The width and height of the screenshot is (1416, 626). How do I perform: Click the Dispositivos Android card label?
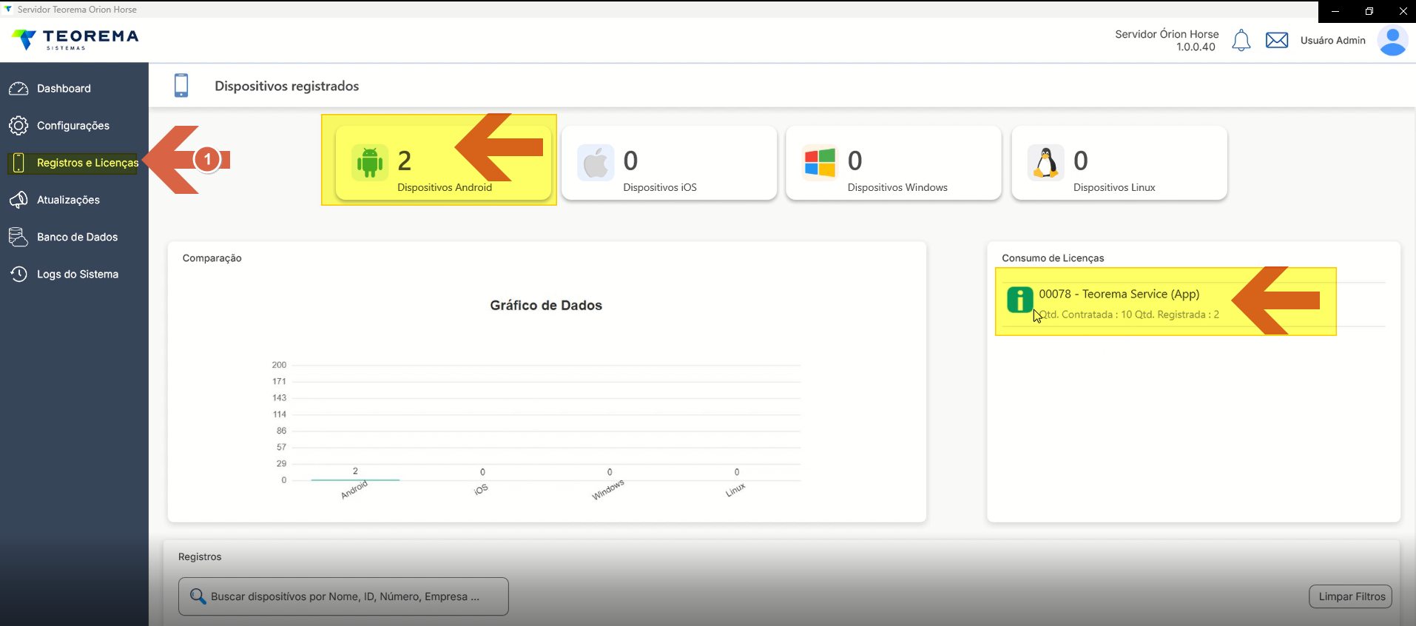click(x=444, y=188)
